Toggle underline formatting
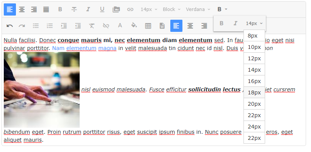Screen dimensions: 311x152 [x=102, y=9]
